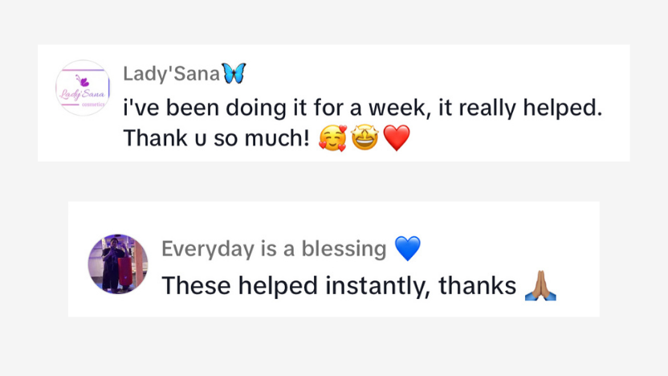Click the folded praying hands emoji
The image size is (668, 376).
540,286
